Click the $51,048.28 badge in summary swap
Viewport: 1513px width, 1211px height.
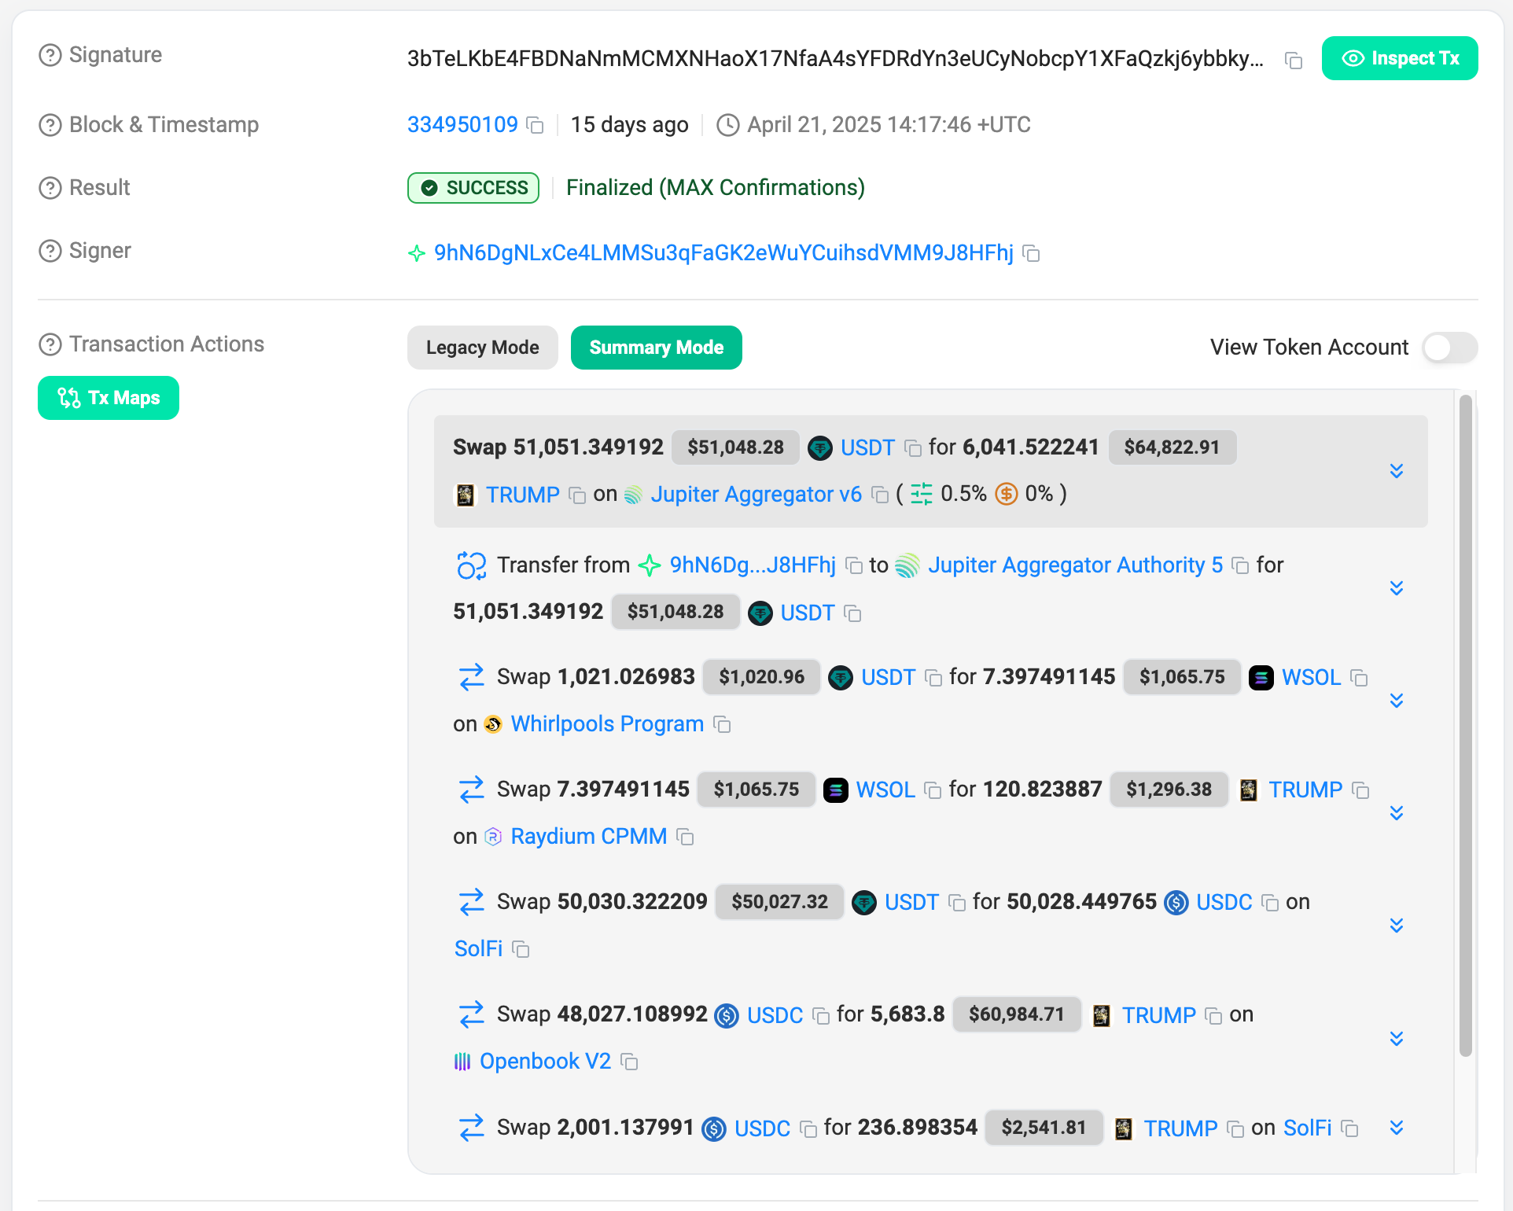tap(735, 447)
